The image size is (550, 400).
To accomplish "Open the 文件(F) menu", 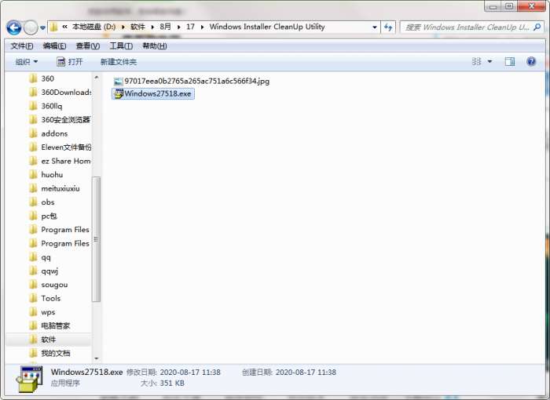I will pyautogui.click(x=22, y=46).
